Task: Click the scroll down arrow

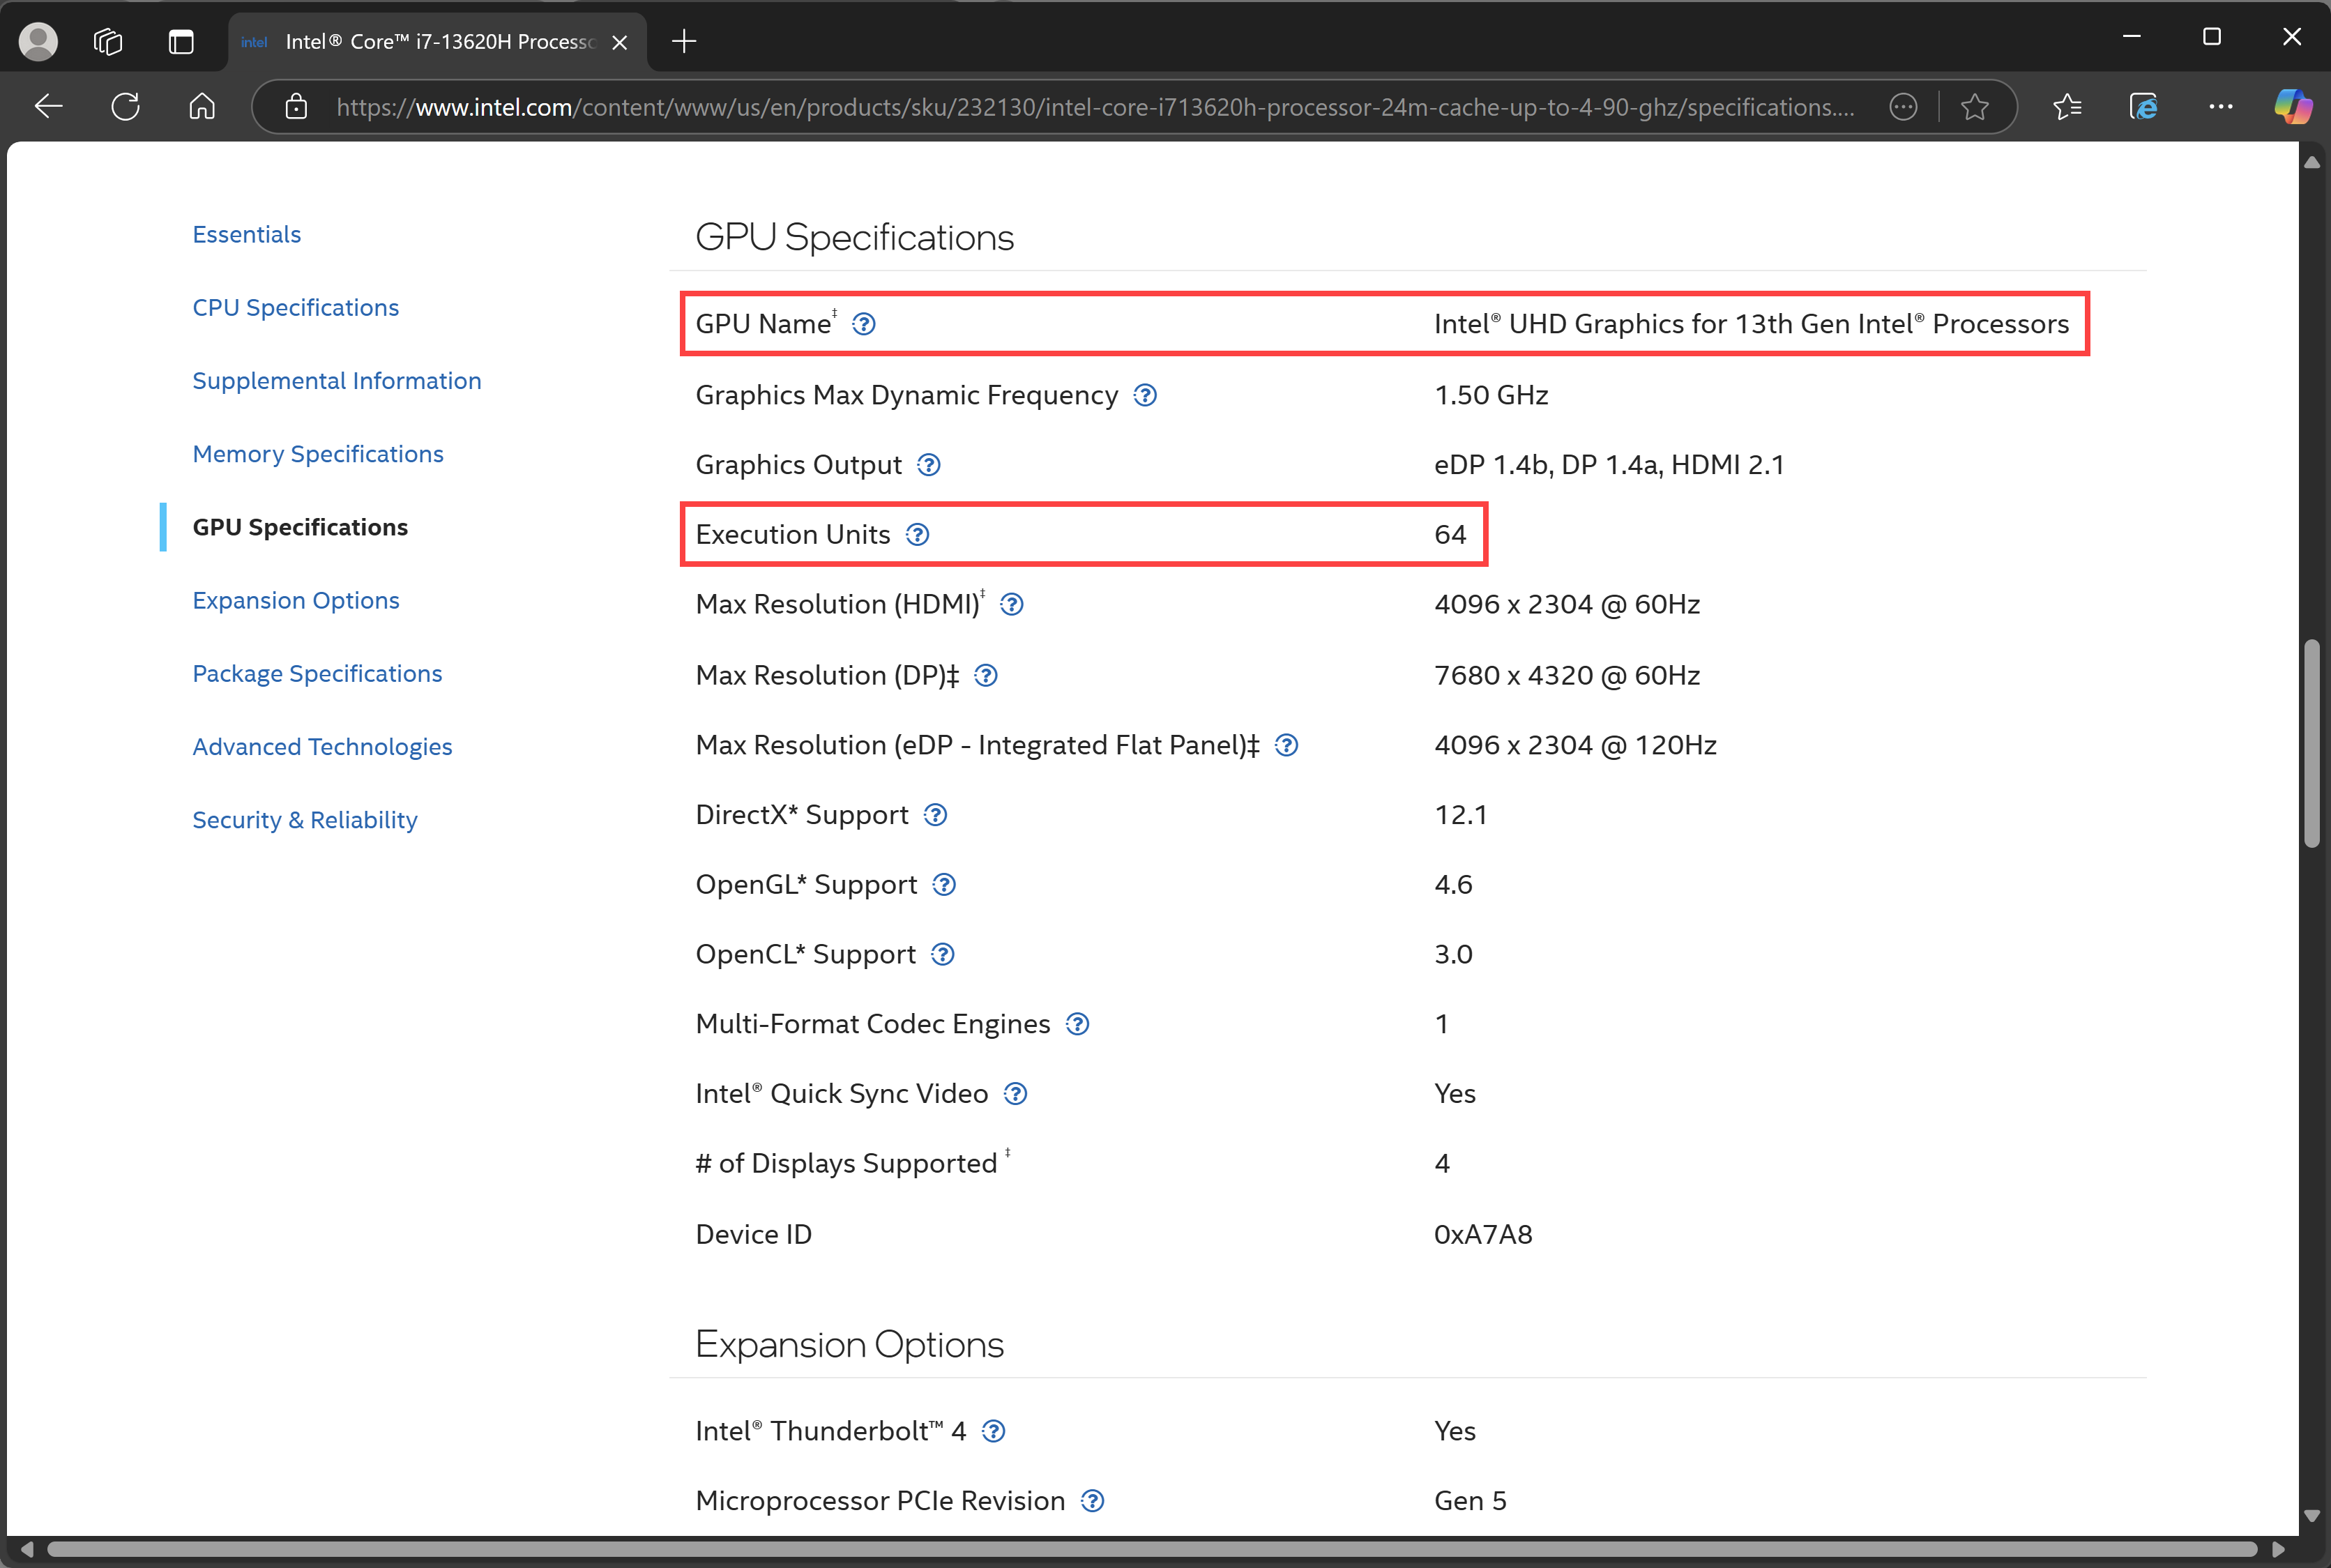Action: pyautogui.click(x=2312, y=1516)
